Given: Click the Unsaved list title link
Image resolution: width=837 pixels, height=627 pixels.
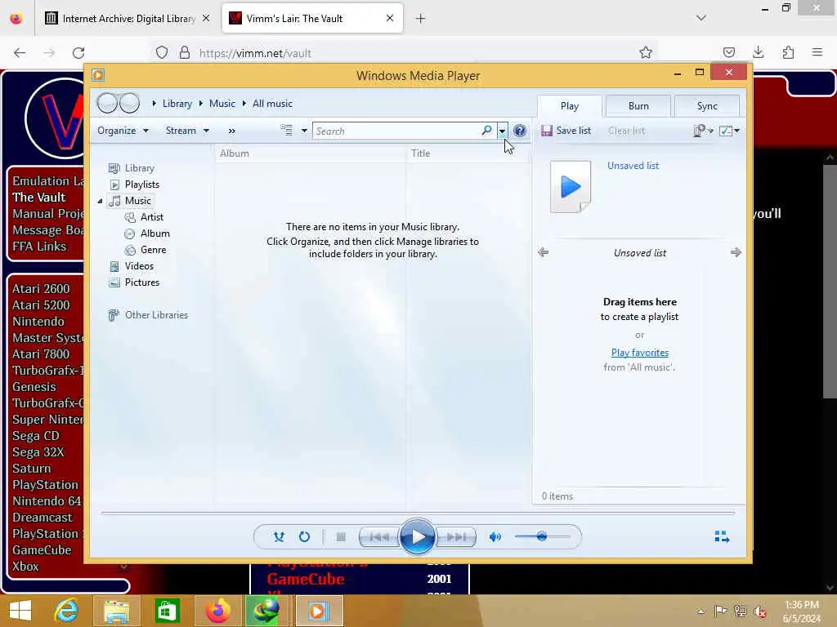Looking at the screenshot, I should coord(633,166).
